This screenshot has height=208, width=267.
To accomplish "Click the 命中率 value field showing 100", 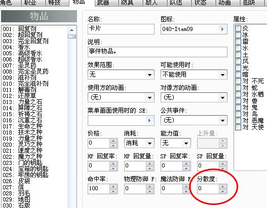I will (99, 189).
